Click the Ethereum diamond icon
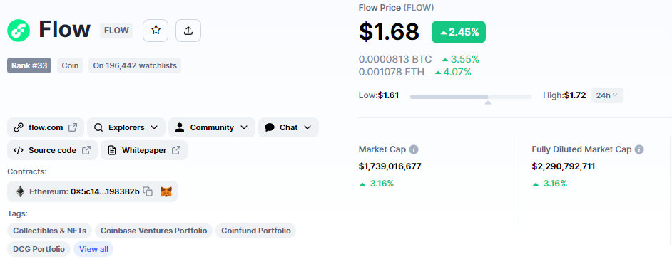Image resolution: width=672 pixels, height=259 pixels. (x=20, y=191)
